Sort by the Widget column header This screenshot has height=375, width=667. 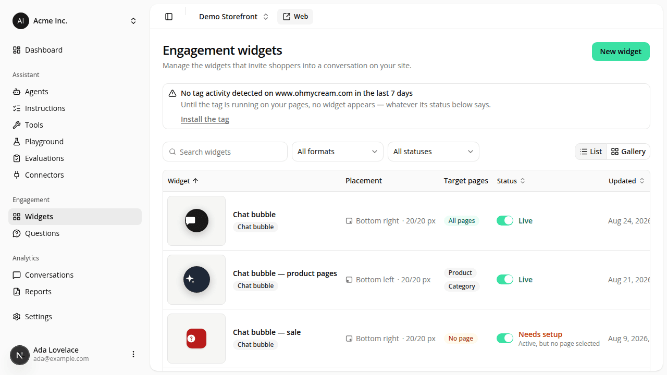pos(183,181)
